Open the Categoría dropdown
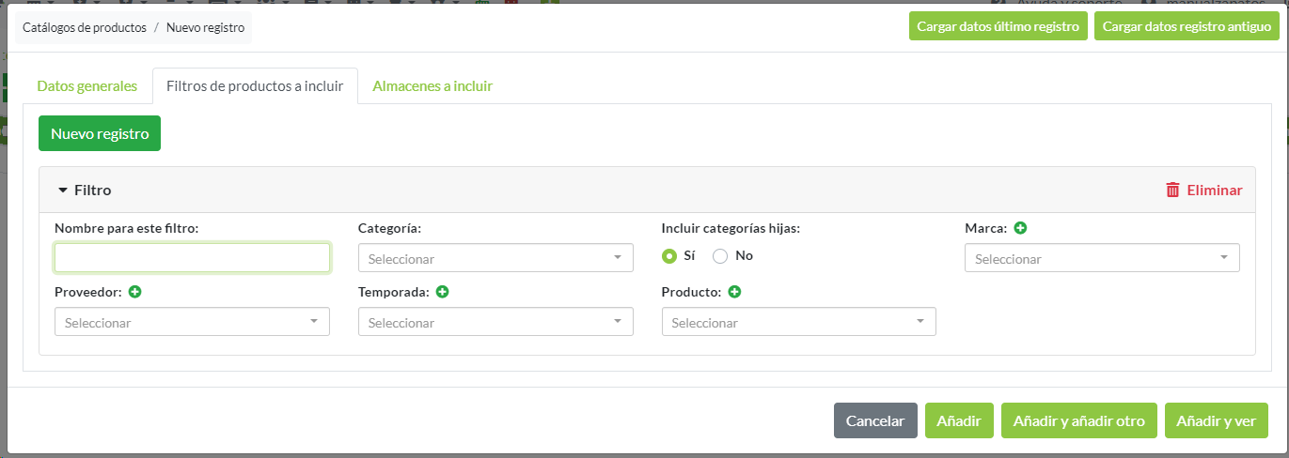 (495, 258)
